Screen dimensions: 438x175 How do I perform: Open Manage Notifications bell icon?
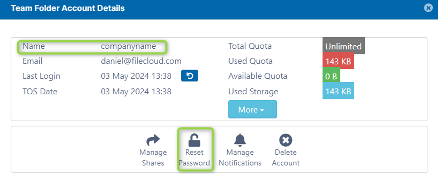point(240,140)
